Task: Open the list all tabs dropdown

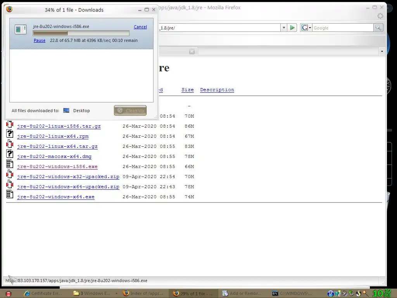Action: pos(382,52)
